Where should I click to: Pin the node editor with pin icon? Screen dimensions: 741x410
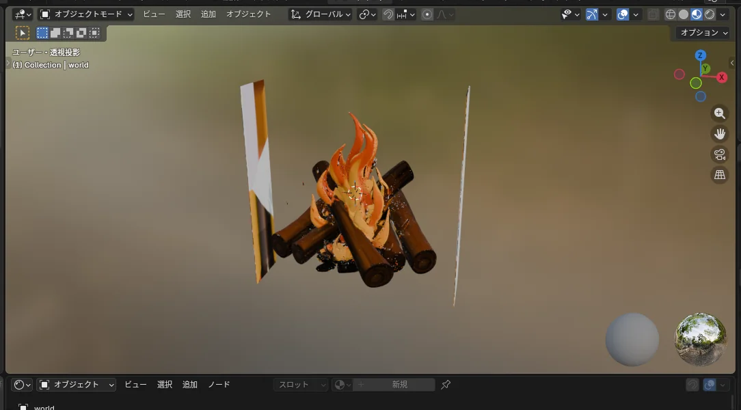(446, 385)
